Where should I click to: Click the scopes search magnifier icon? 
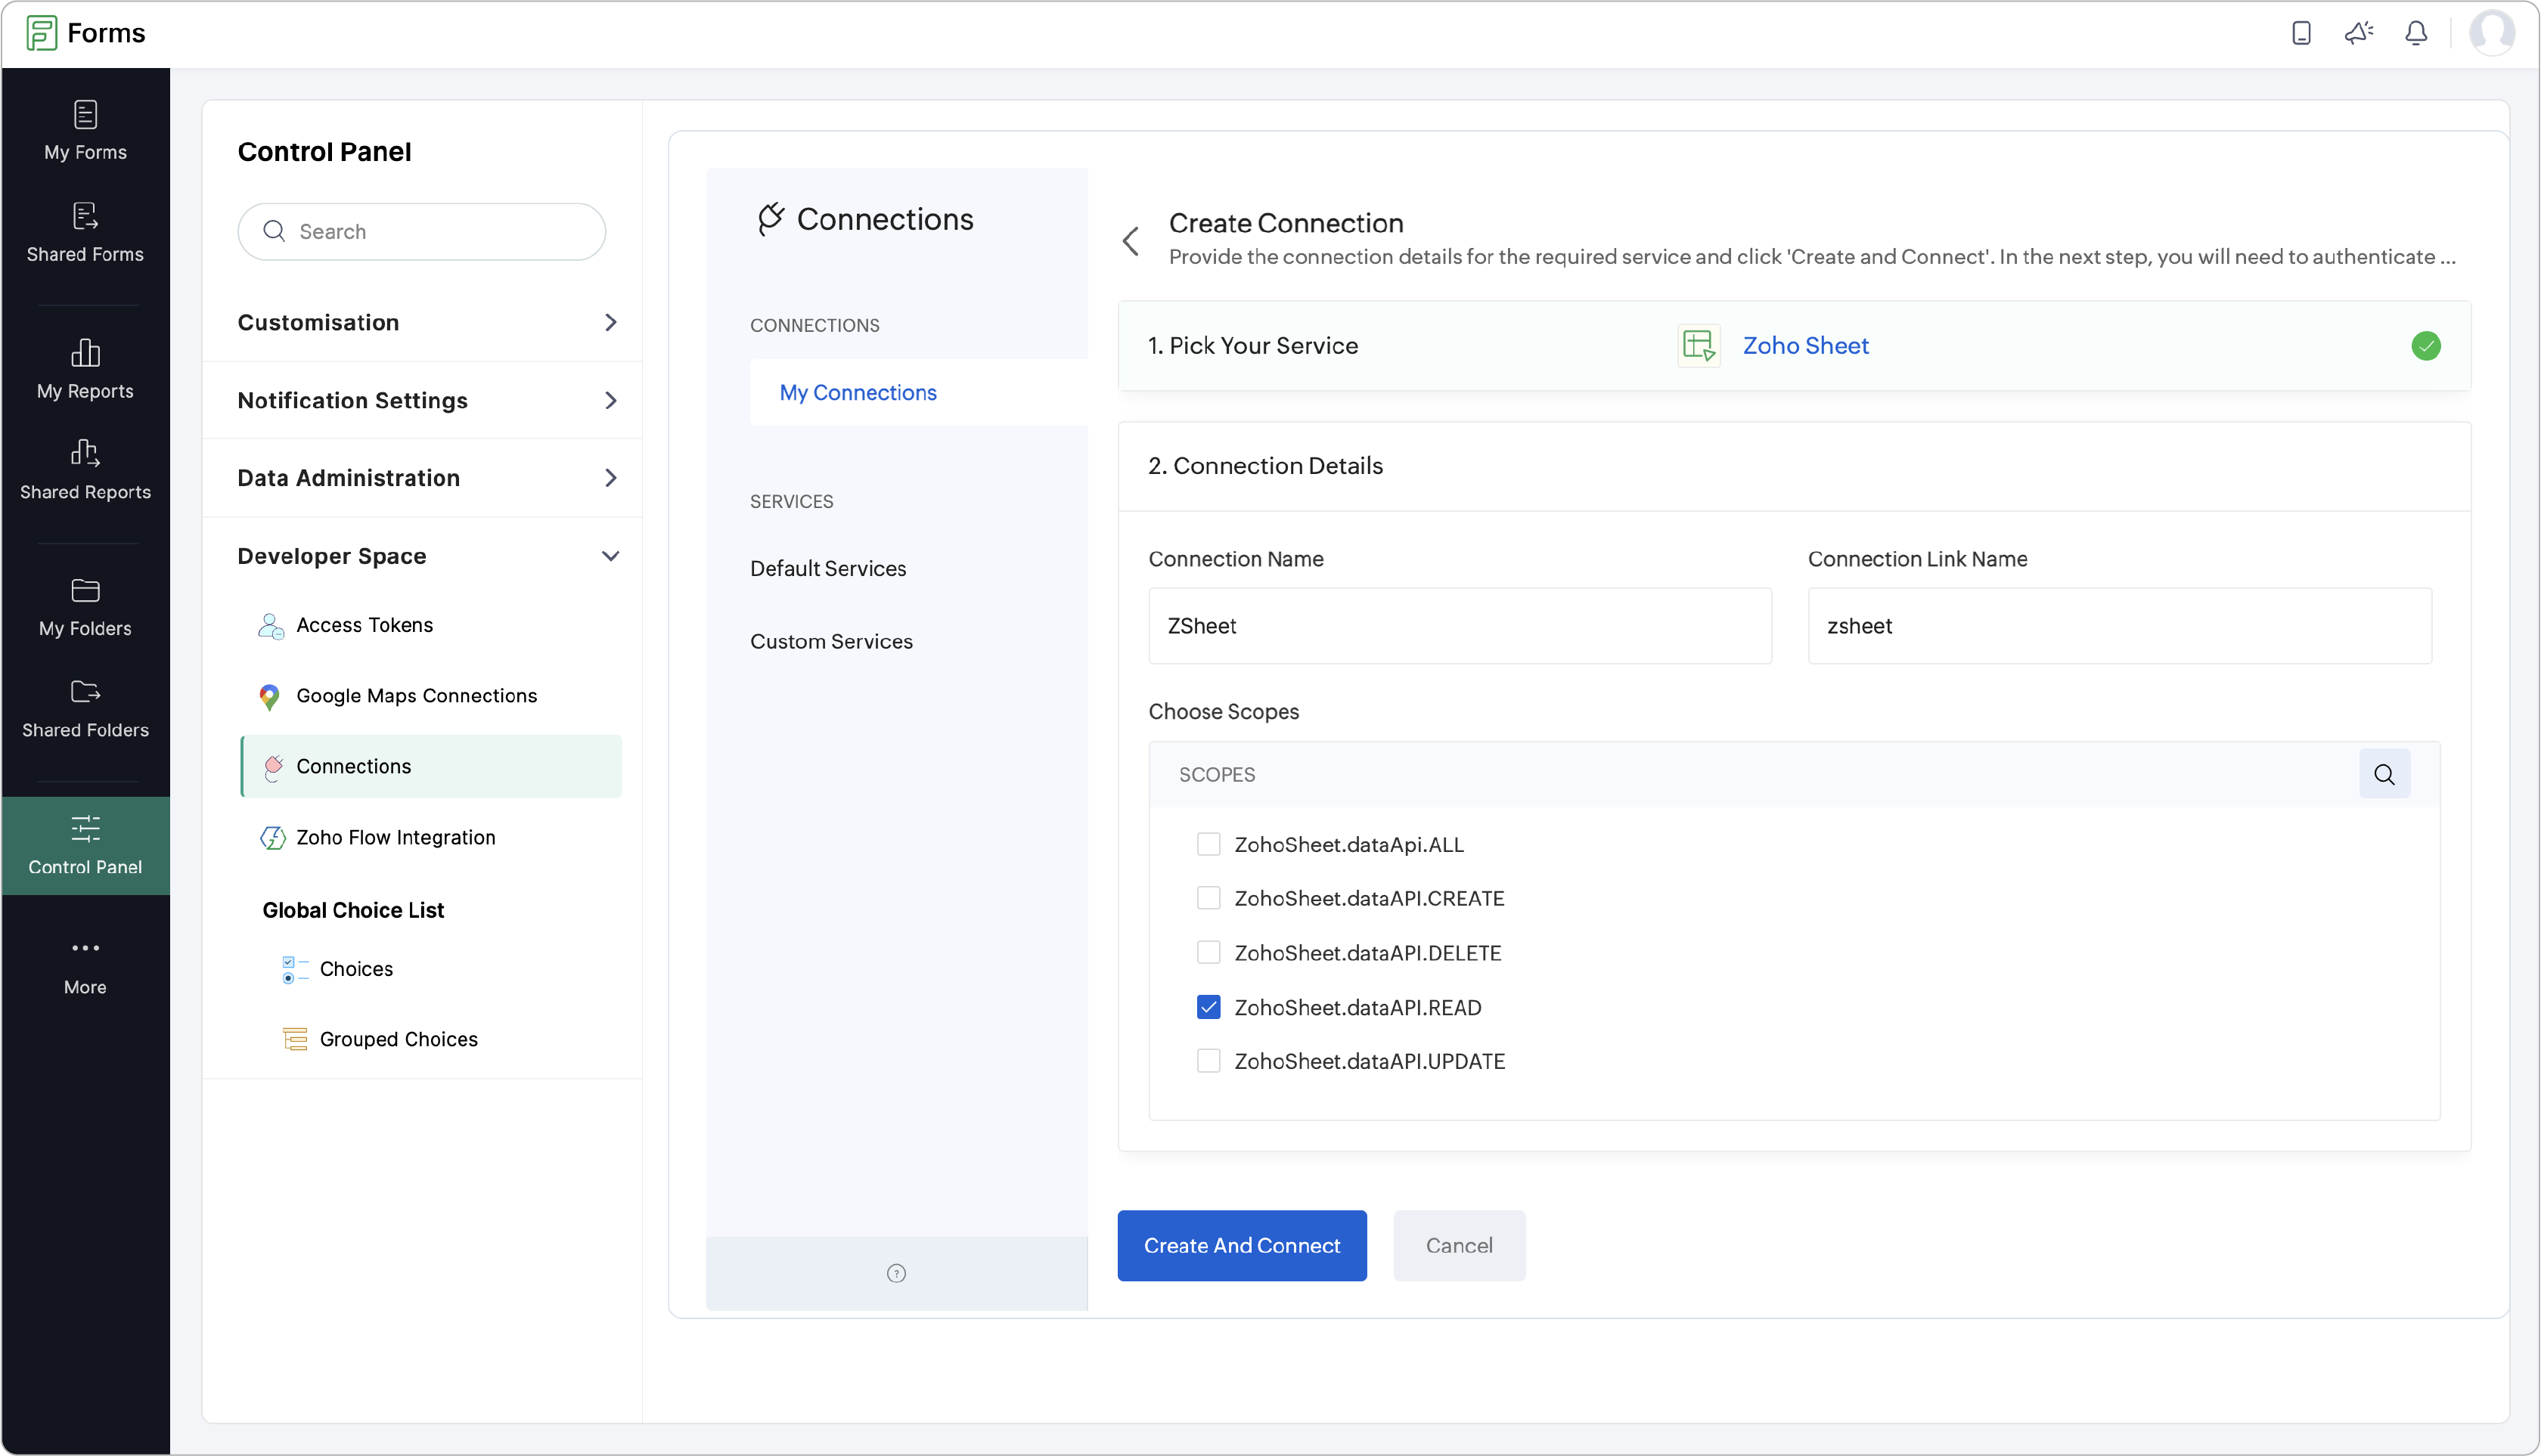tap(2384, 774)
